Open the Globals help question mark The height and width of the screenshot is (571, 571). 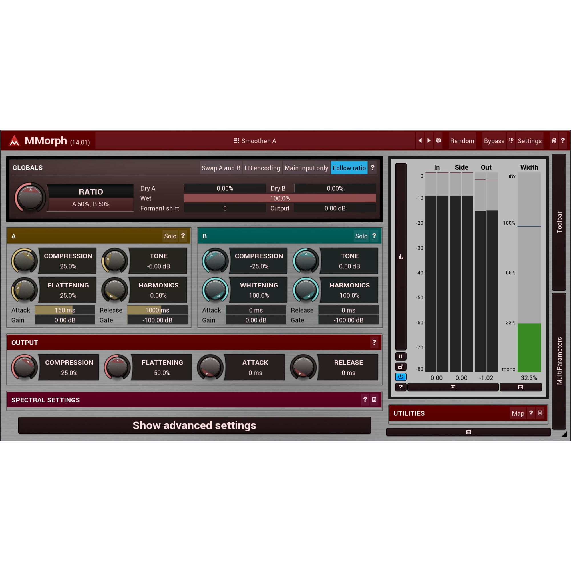372,168
